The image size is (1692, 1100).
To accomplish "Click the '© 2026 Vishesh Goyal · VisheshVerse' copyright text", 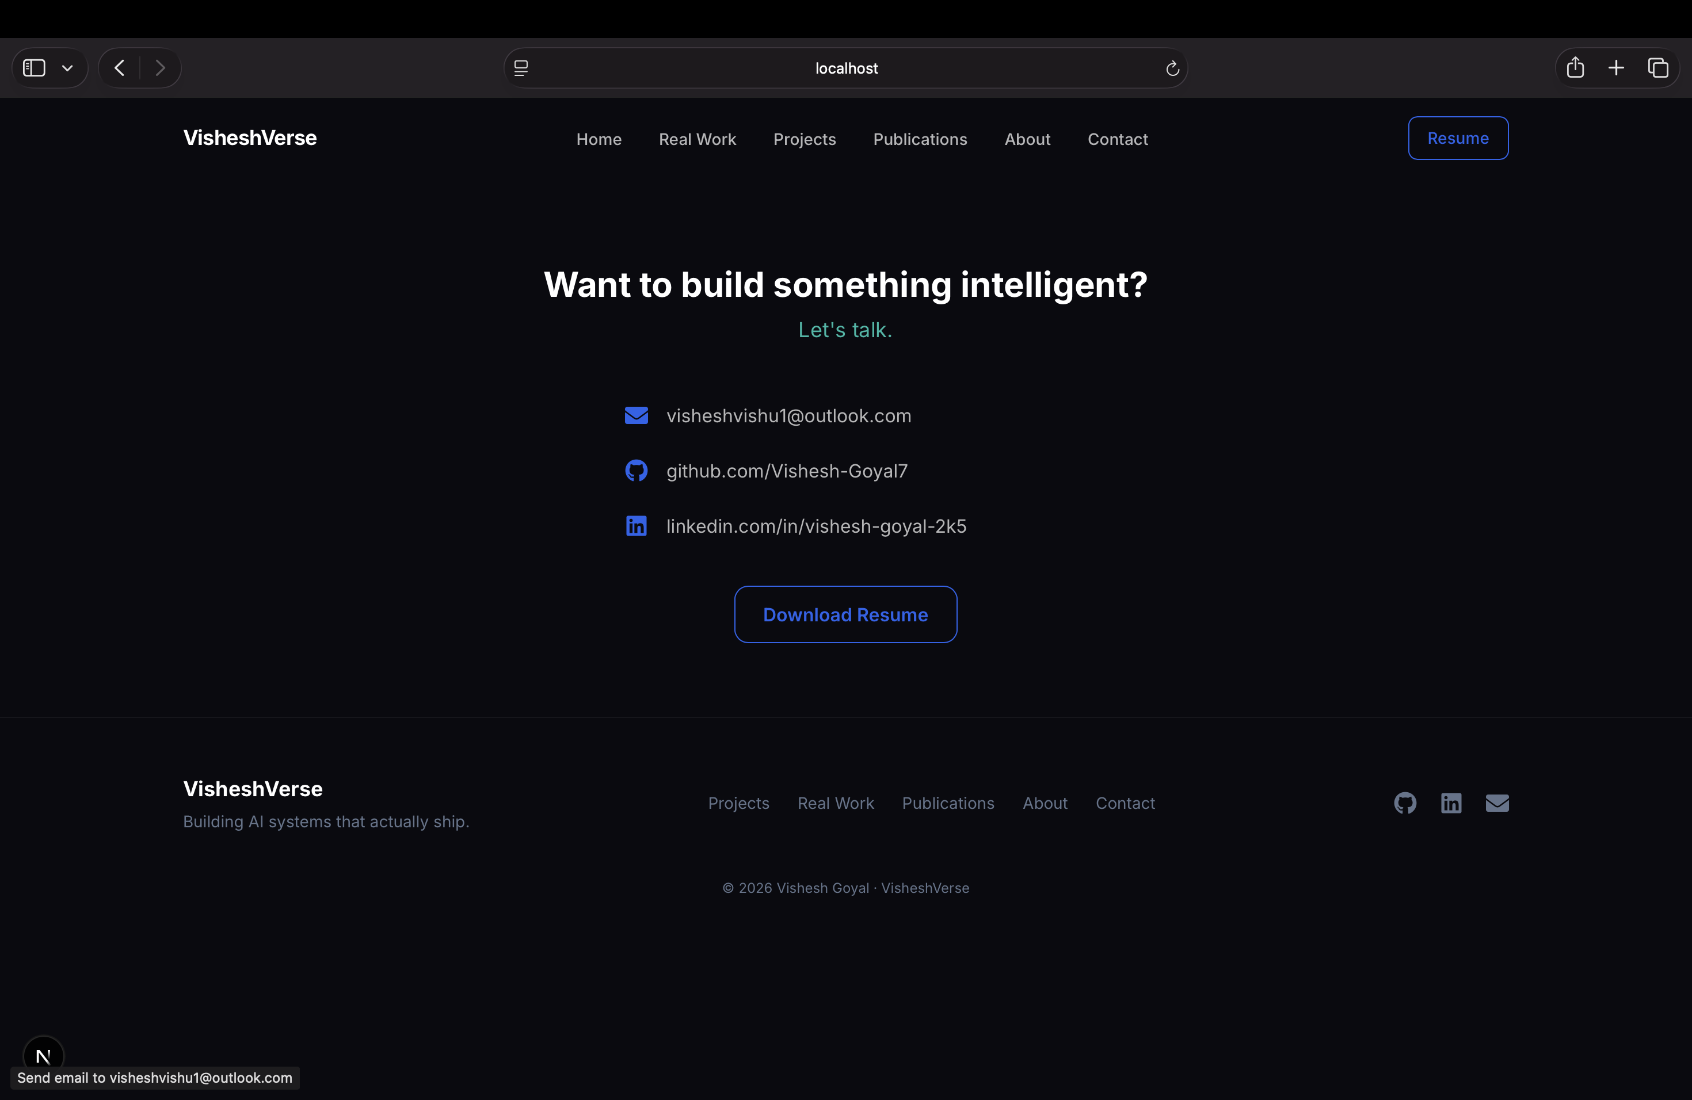I will click(846, 888).
